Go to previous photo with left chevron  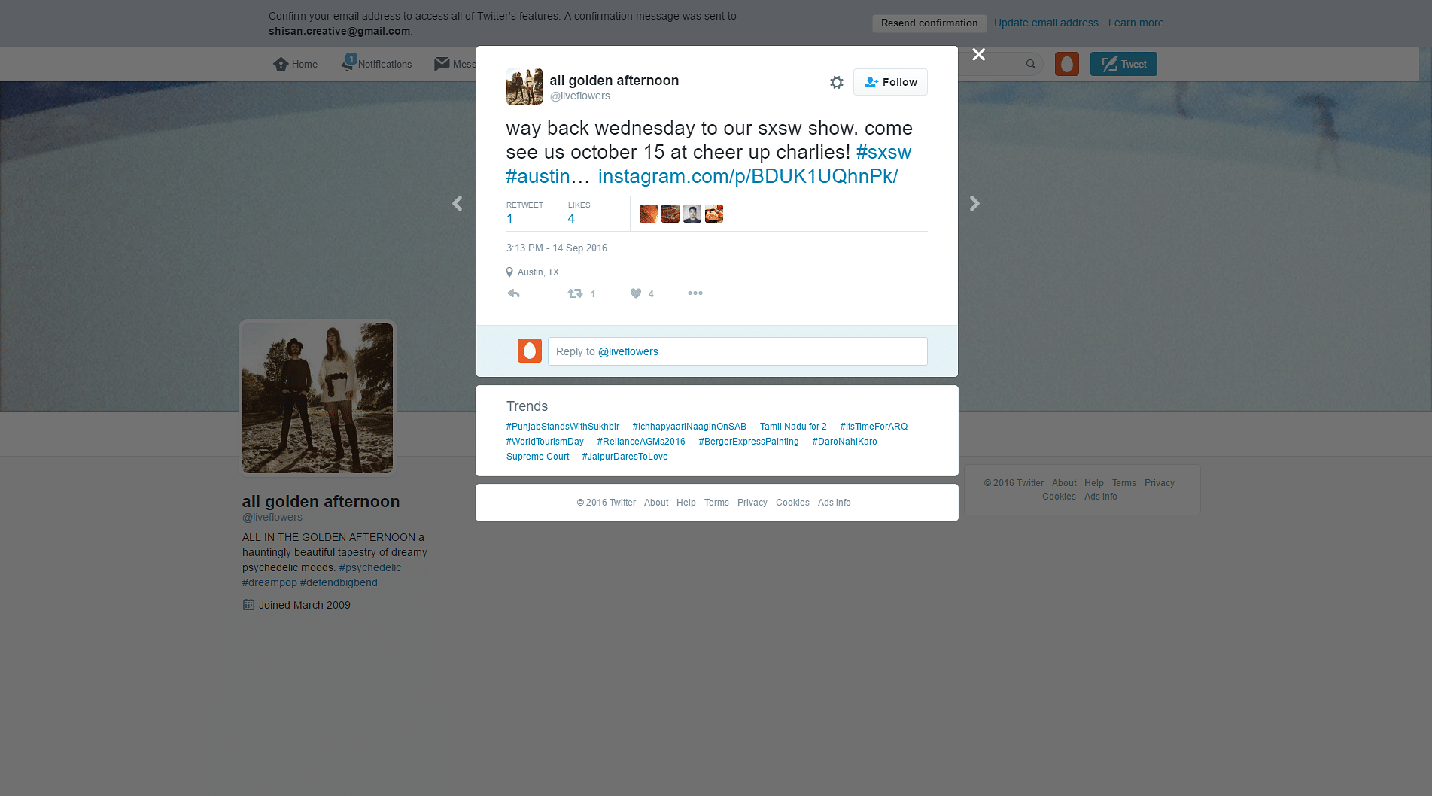(457, 203)
